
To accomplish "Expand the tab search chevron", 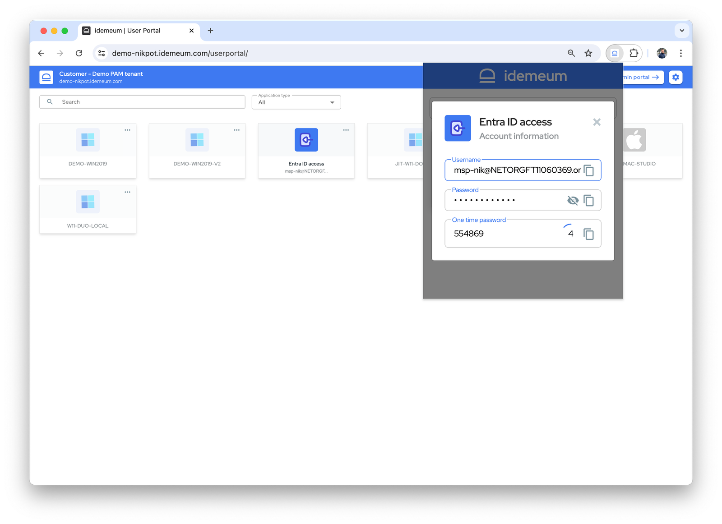I will point(682,31).
